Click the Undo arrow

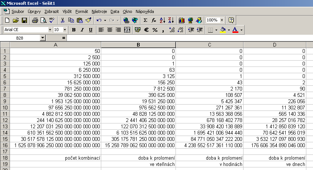pos(99,20)
